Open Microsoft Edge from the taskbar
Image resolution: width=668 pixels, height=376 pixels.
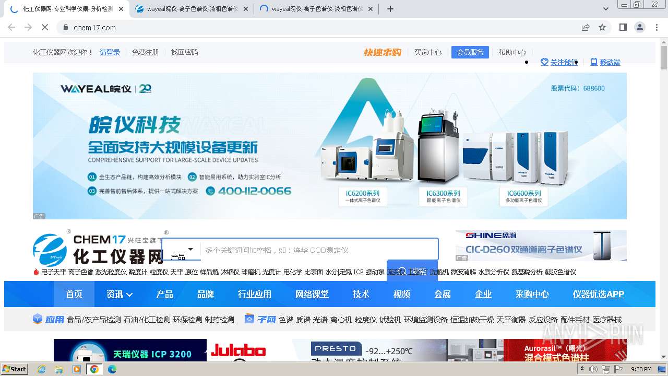(112, 369)
